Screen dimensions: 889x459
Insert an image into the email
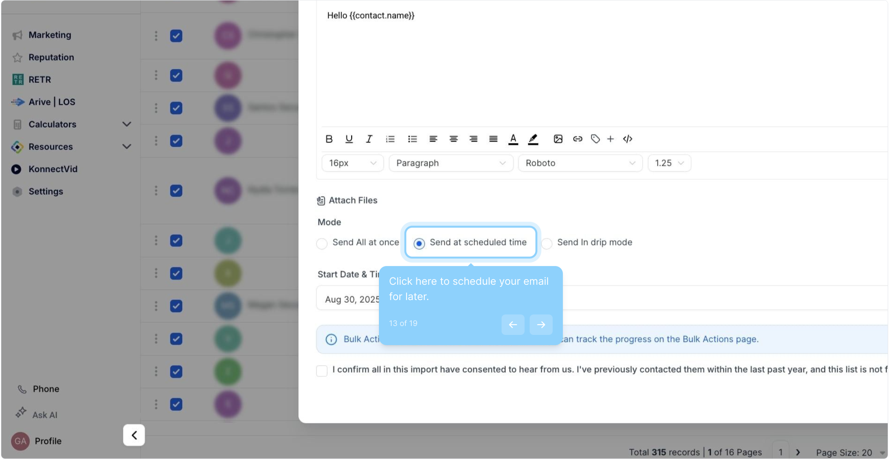click(x=558, y=139)
